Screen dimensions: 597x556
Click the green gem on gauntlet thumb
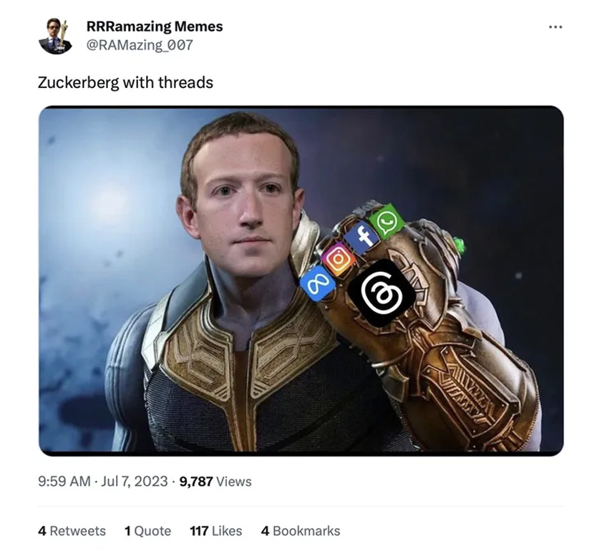tap(459, 245)
